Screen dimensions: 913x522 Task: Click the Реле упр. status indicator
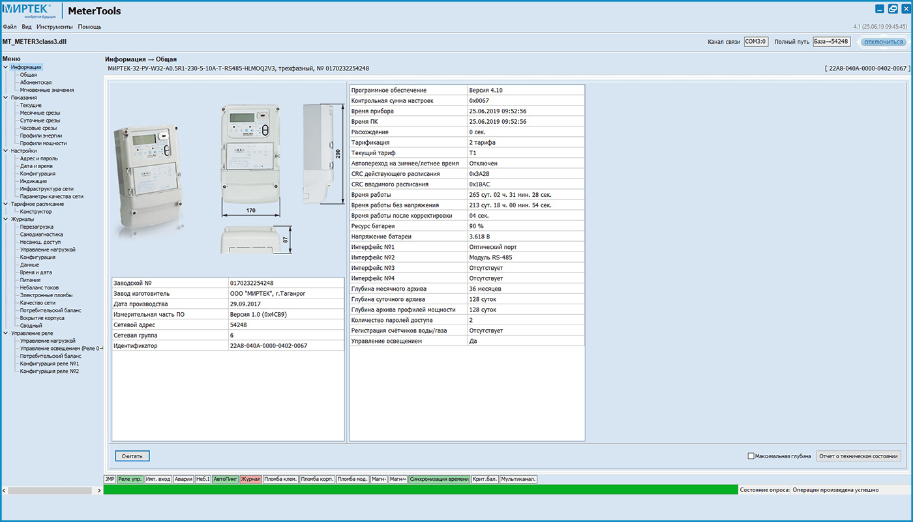[130, 479]
